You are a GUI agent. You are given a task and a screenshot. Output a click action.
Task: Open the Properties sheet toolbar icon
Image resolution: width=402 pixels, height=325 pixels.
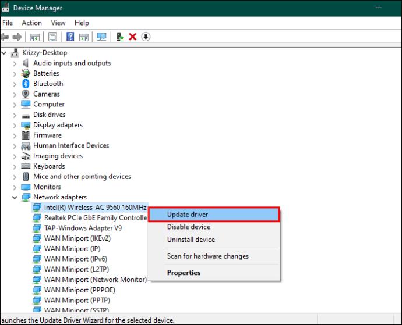[x=52, y=37]
